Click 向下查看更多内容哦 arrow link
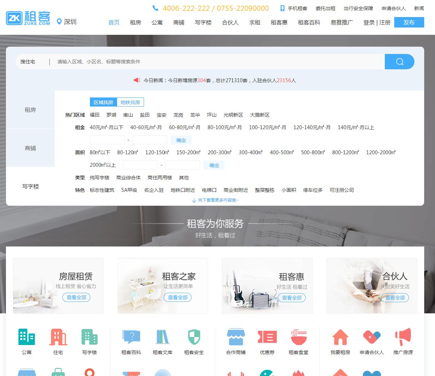This screenshot has width=435, height=376. (215, 200)
